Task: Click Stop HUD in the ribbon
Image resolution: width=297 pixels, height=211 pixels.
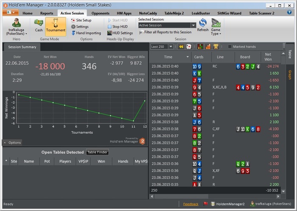Action: pos(119,27)
